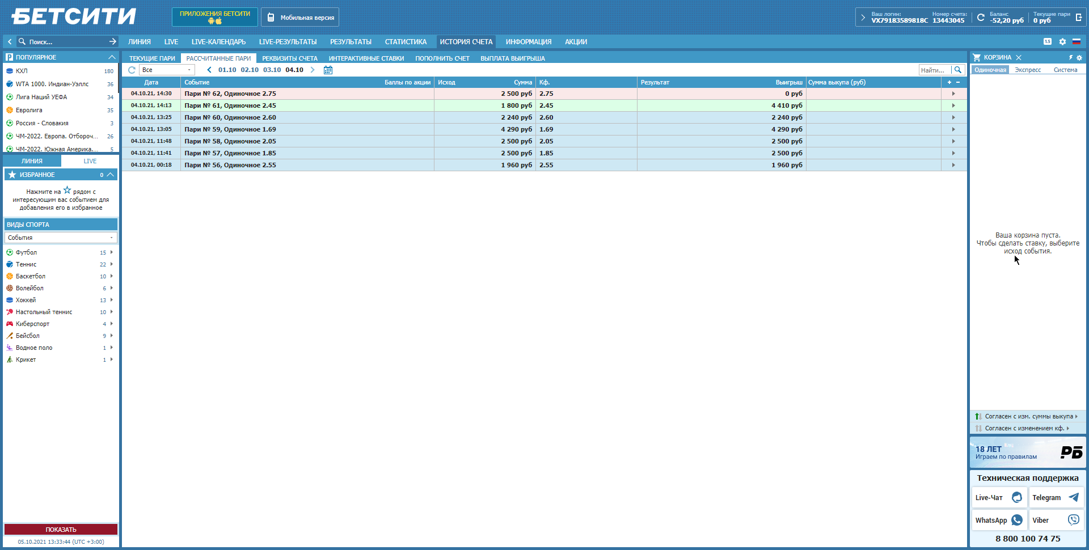Select the 02.10 date link
Image resolution: width=1089 pixels, height=550 pixels.
click(250, 70)
